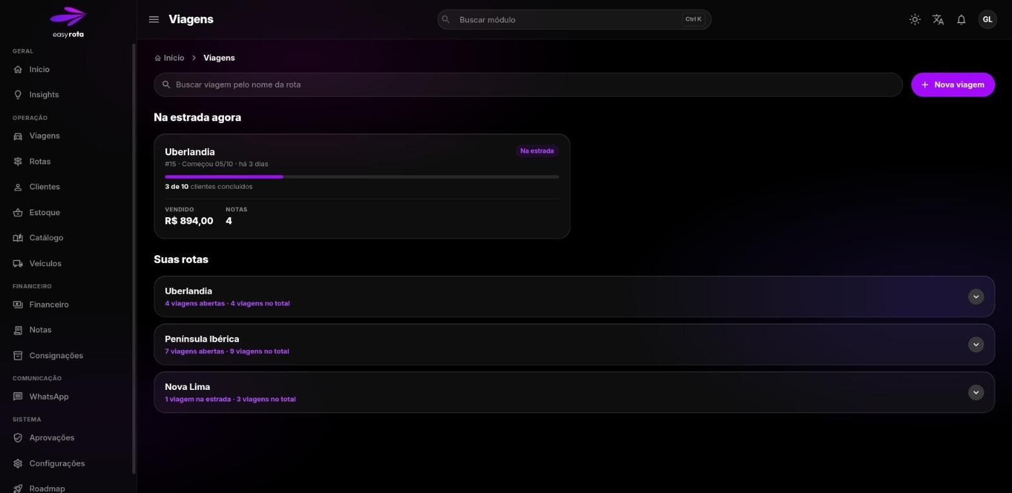Expand the Península Ibérica route row
The height and width of the screenshot is (493, 1012).
(975, 345)
